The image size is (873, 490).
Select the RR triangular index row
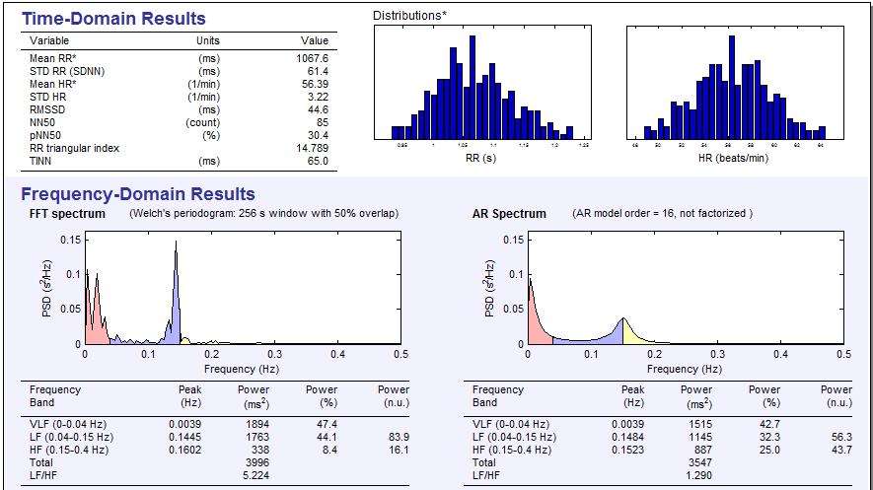coord(75,148)
